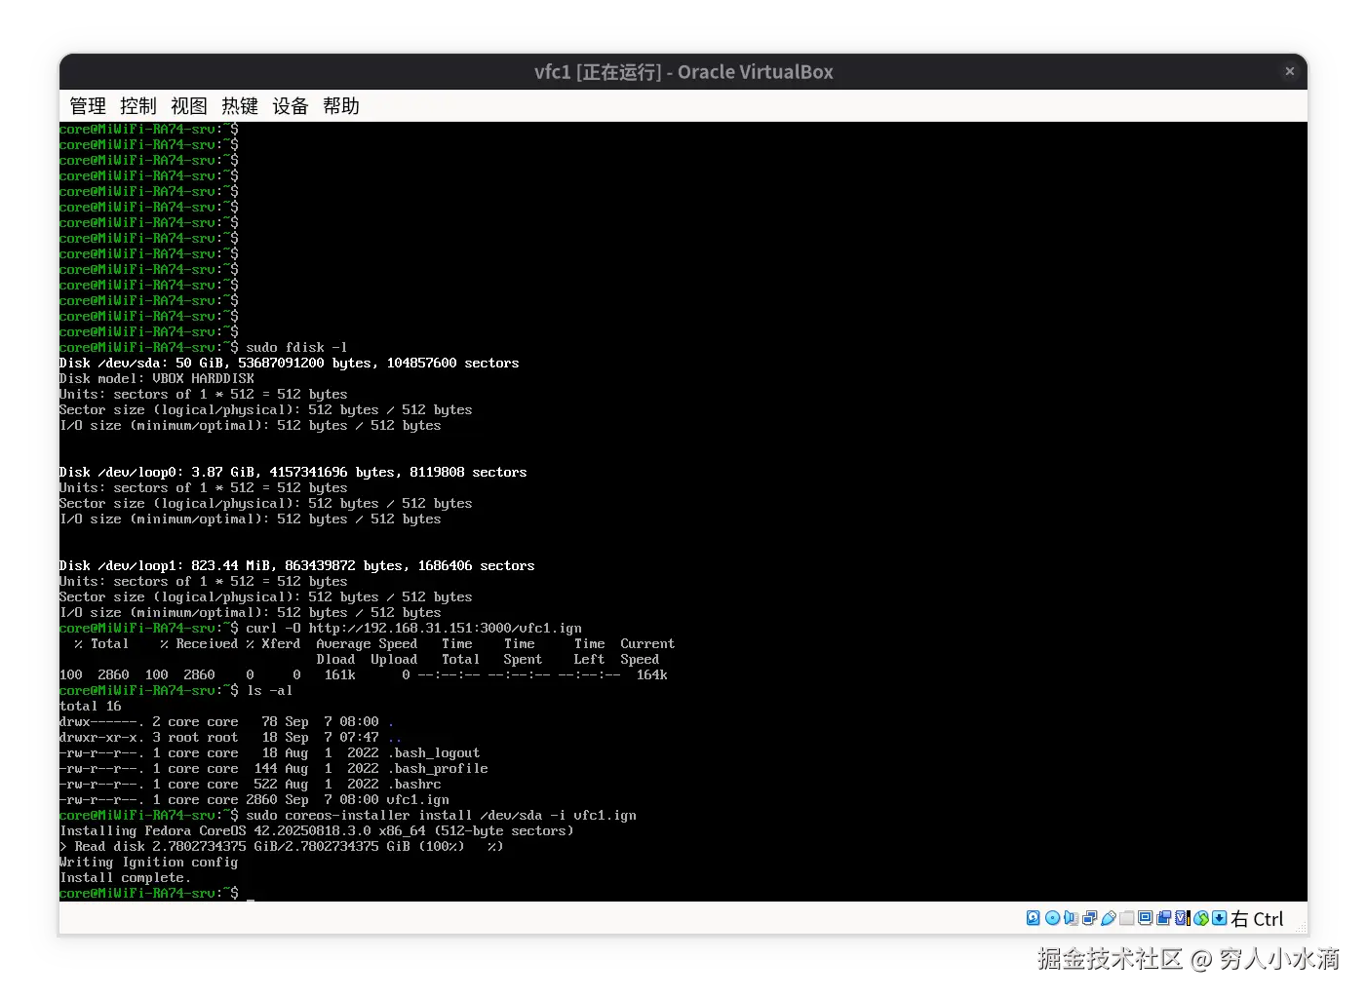
Task: Click the final terminal prompt with cursor
Action: click(x=156, y=893)
